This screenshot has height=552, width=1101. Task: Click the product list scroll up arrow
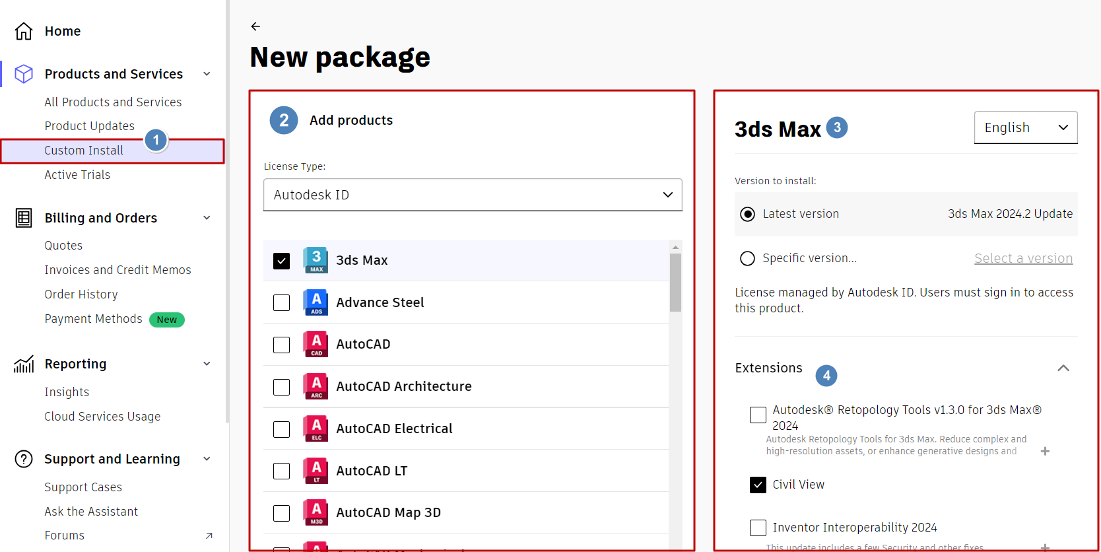pos(675,247)
